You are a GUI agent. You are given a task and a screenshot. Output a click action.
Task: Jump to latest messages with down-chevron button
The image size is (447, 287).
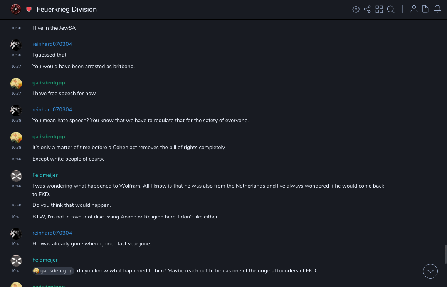[x=430, y=271]
